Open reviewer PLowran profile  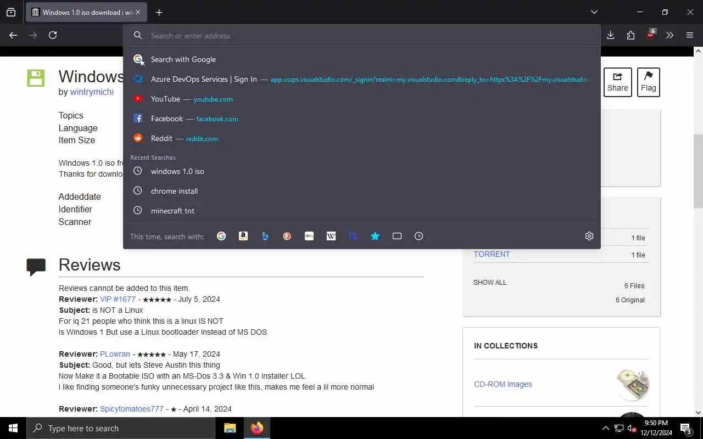tap(115, 354)
